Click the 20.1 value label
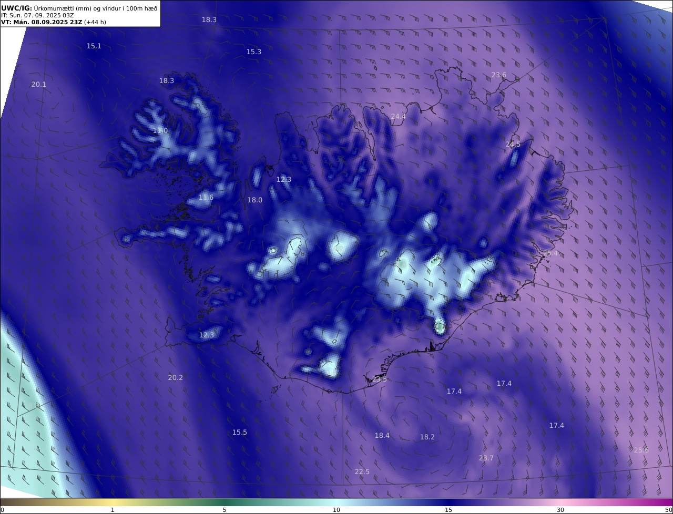Viewport: 673px width, 514px height. (39, 85)
